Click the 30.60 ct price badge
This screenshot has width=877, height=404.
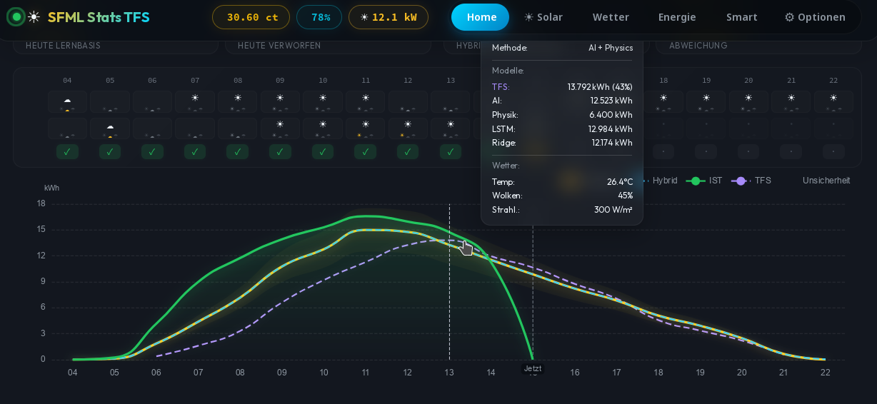coord(251,17)
